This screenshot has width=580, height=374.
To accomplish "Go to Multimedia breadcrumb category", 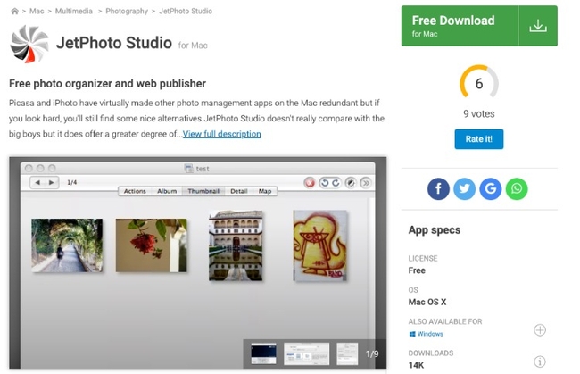I will (74, 11).
